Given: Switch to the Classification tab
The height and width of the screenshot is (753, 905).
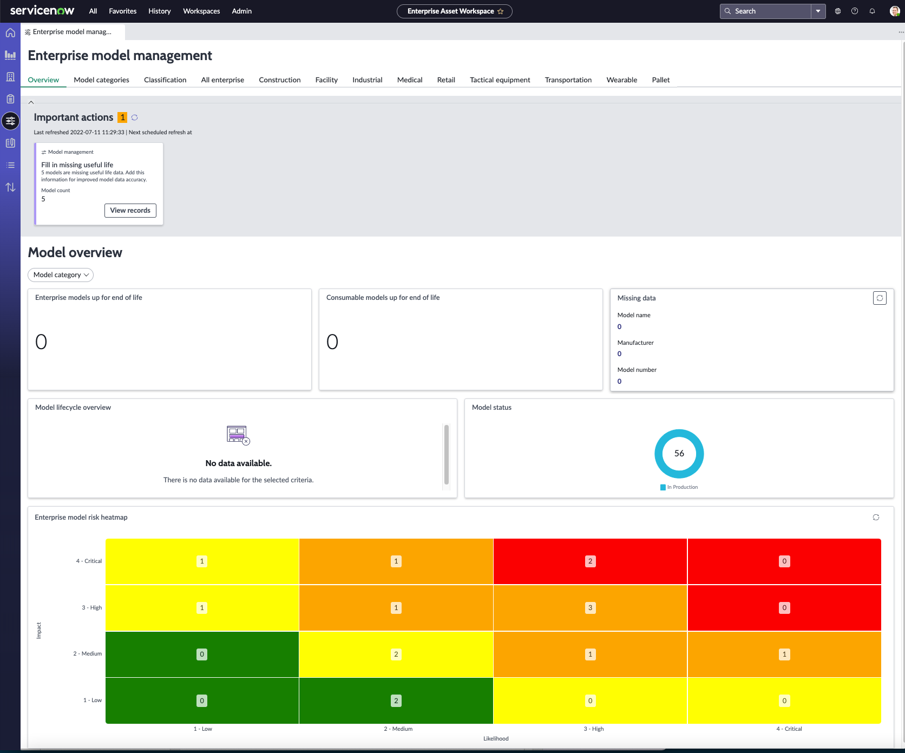Looking at the screenshot, I should (165, 80).
